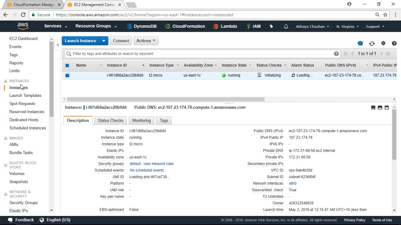Viewport: 401px width, 225px height.
Task: Expand the Resource Groups menu
Action: click(x=96, y=26)
